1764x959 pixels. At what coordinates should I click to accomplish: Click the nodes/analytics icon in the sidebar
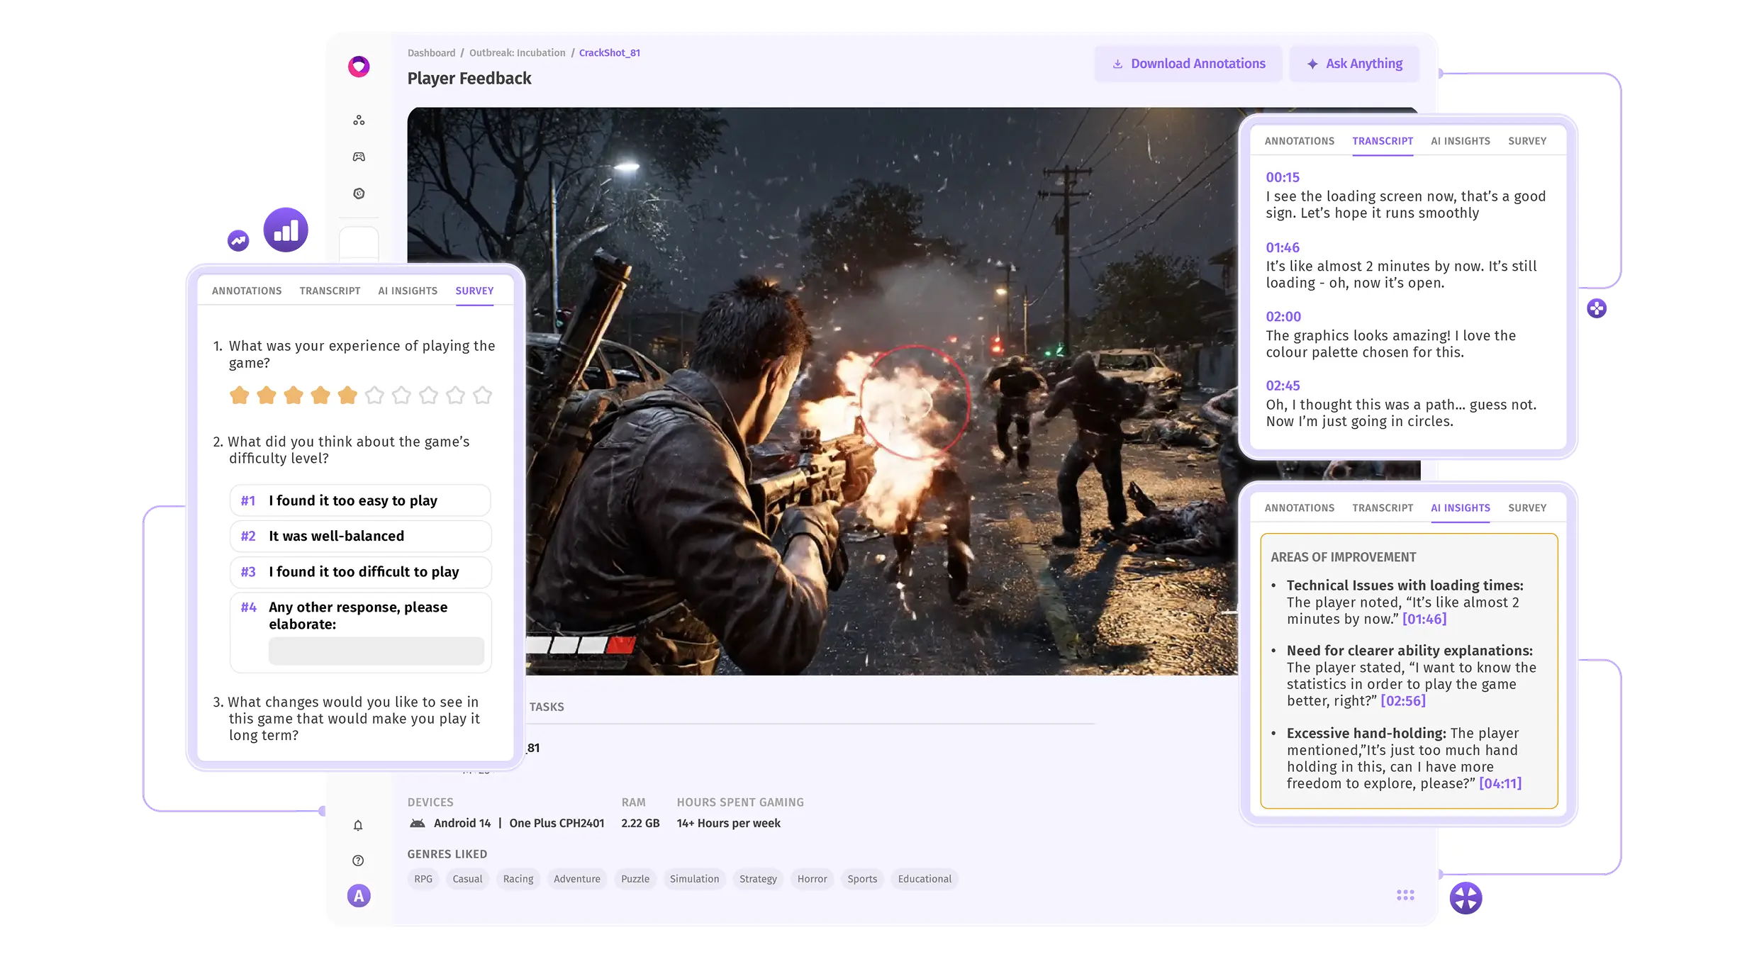[359, 120]
